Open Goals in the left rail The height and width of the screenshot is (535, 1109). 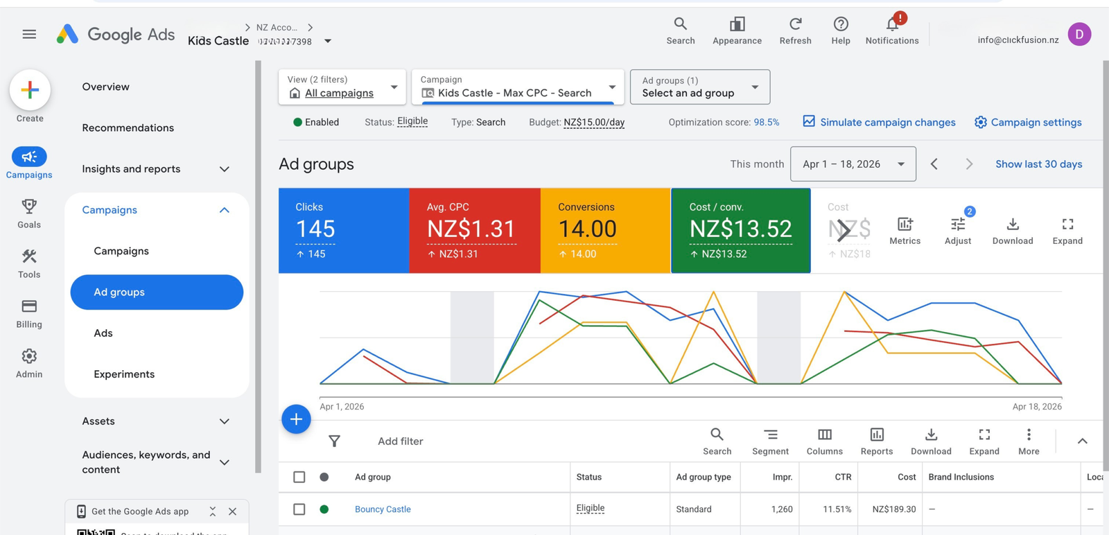pyautogui.click(x=29, y=213)
